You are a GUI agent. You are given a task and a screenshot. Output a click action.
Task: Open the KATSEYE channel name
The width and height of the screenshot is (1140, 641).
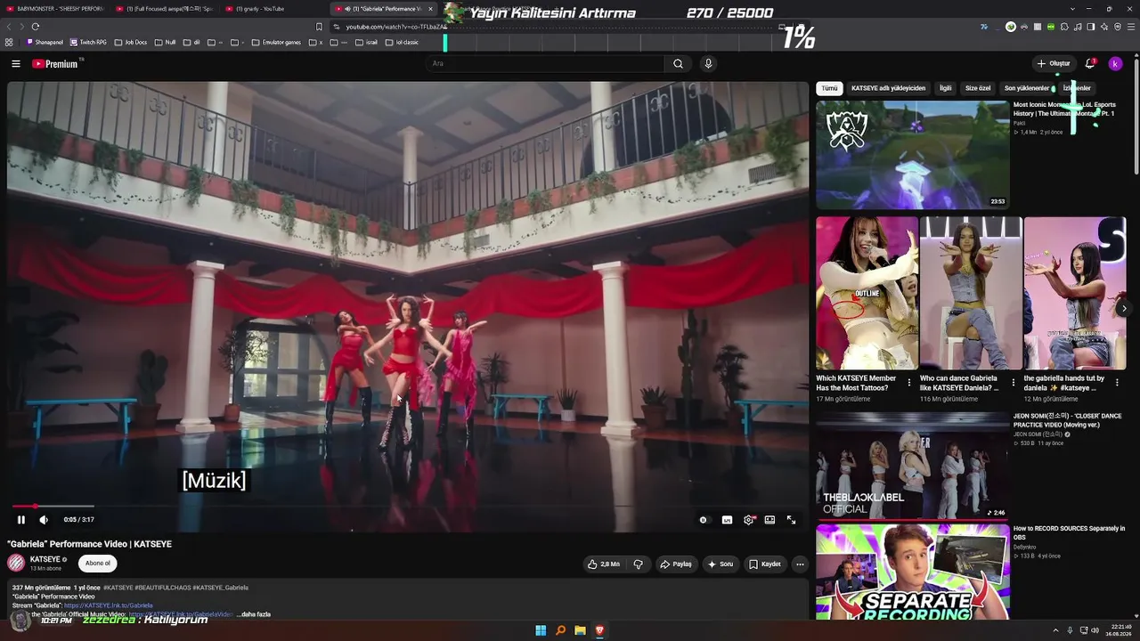coord(45,559)
